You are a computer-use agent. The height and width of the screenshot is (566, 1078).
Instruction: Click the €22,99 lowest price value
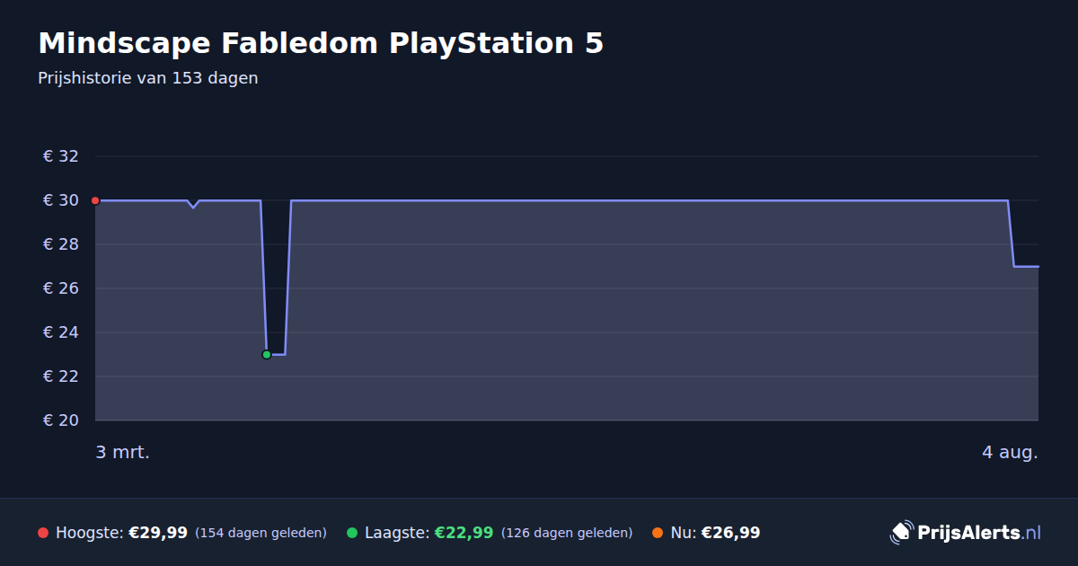point(464,533)
